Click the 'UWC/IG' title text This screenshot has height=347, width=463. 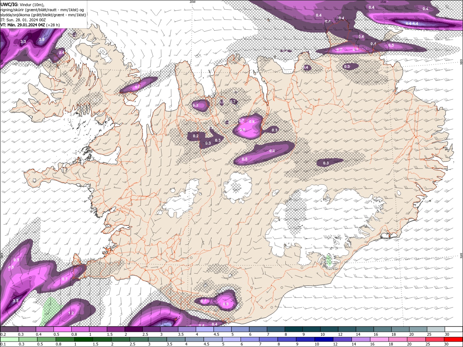(9, 4)
